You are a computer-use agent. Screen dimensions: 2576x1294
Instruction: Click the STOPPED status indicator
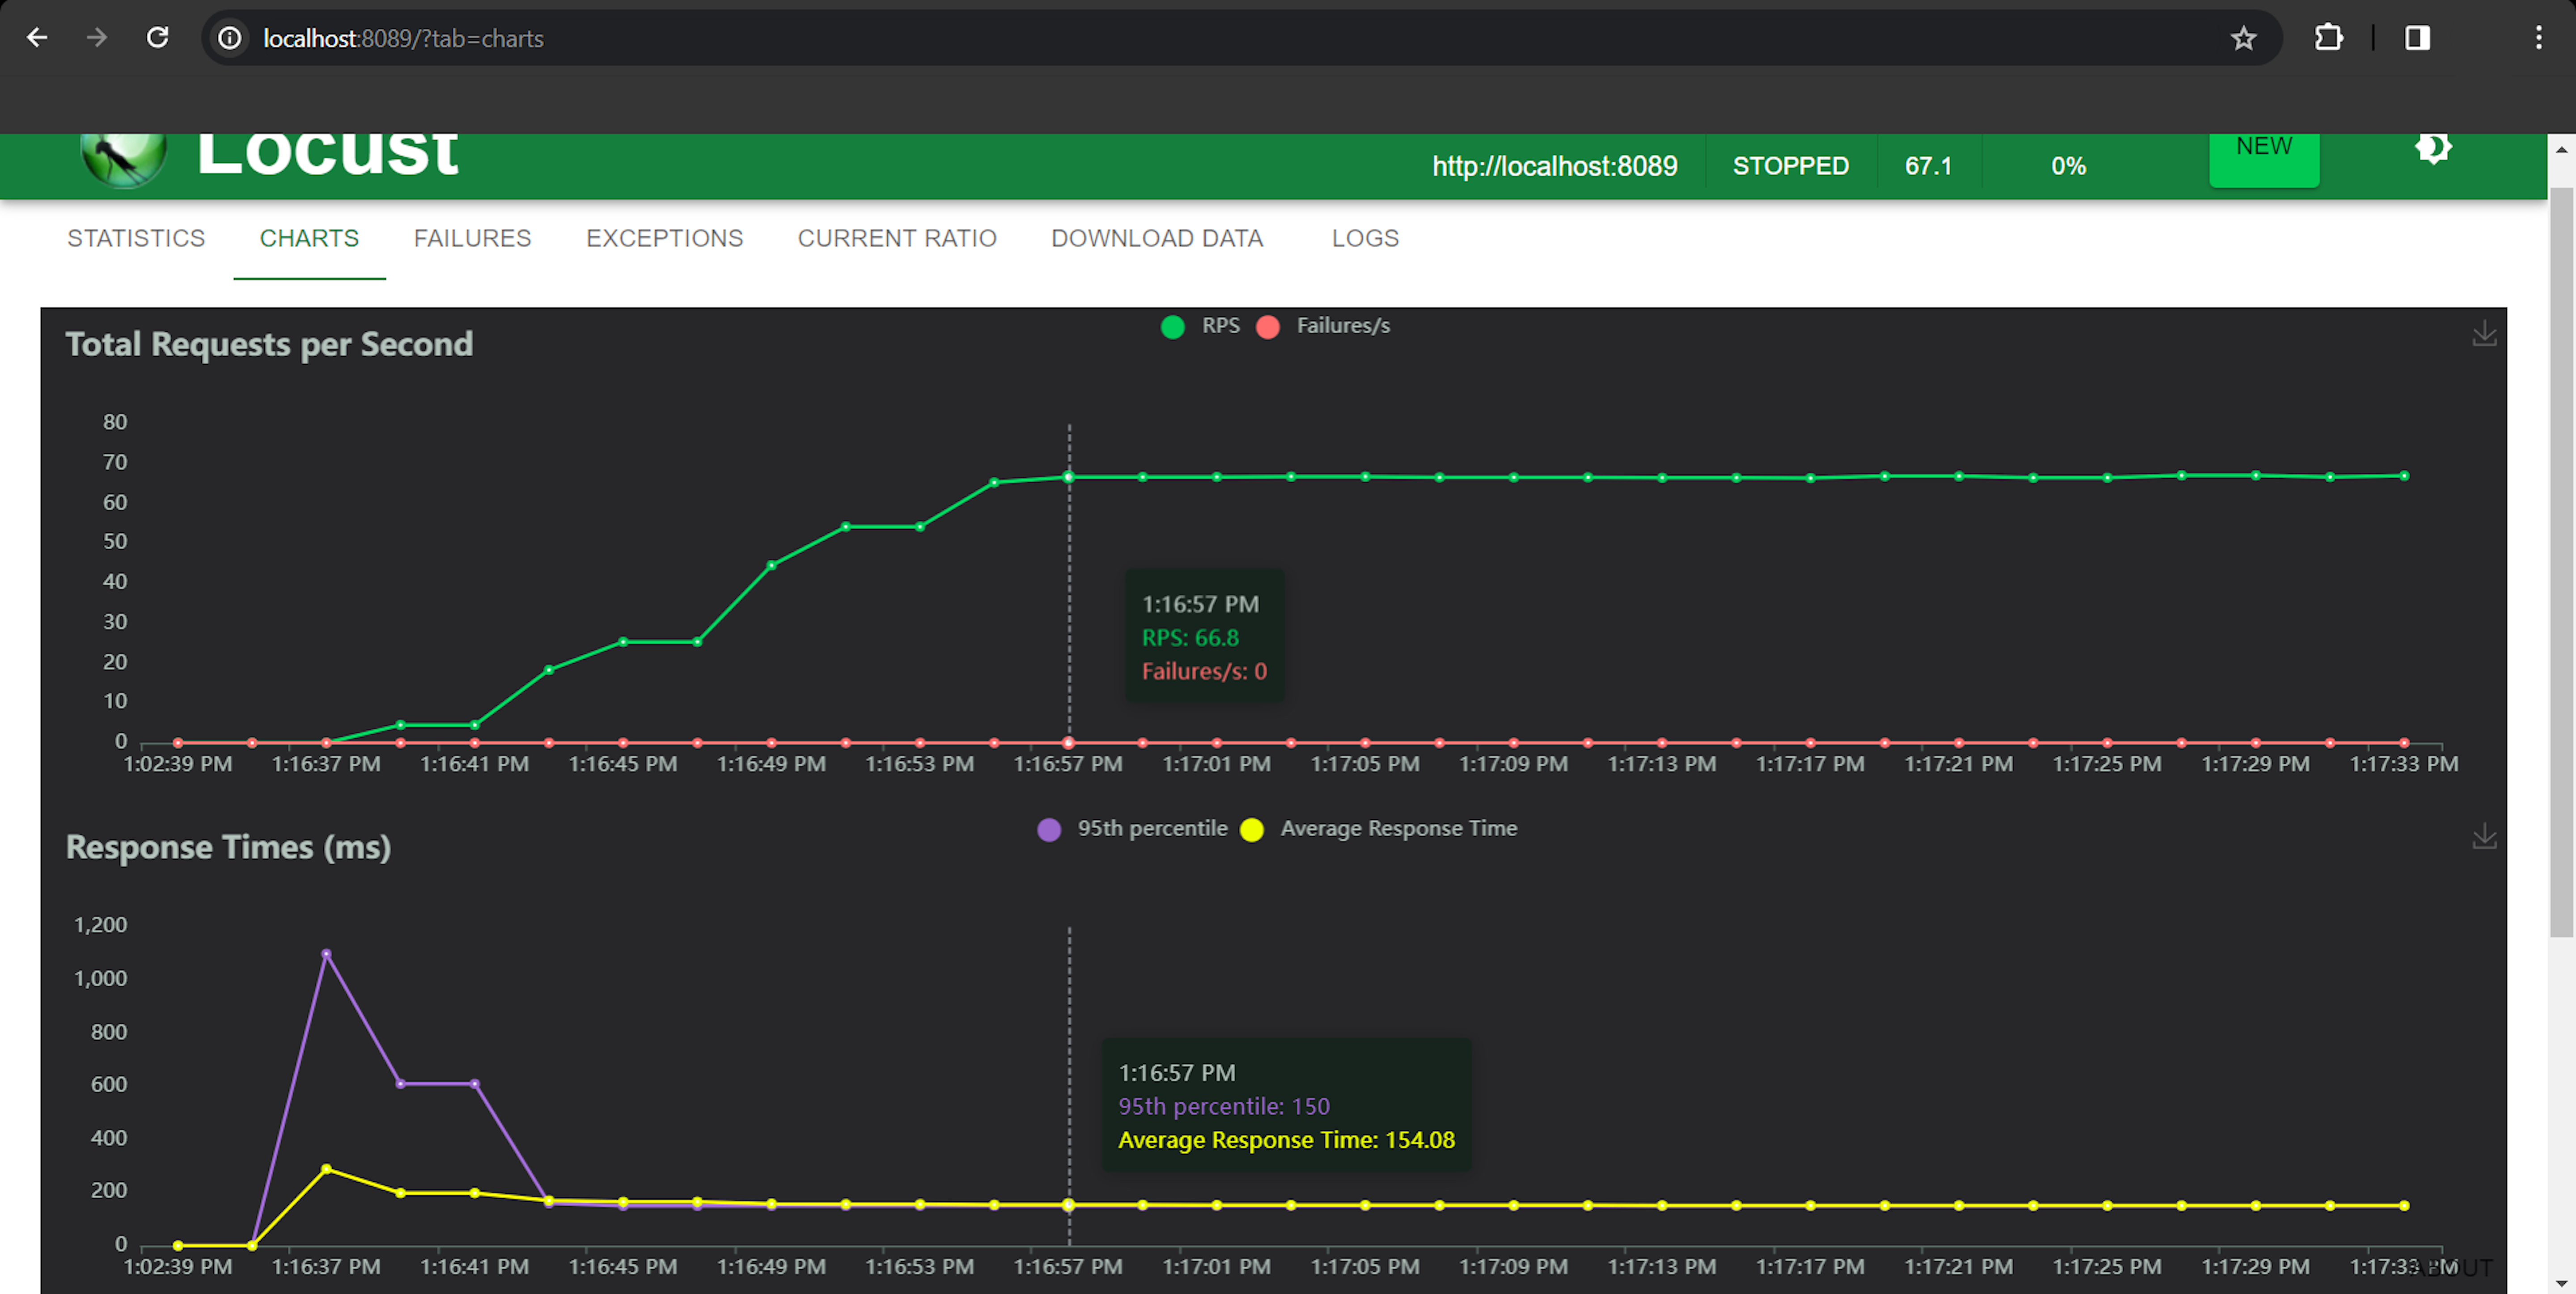point(1792,165)
